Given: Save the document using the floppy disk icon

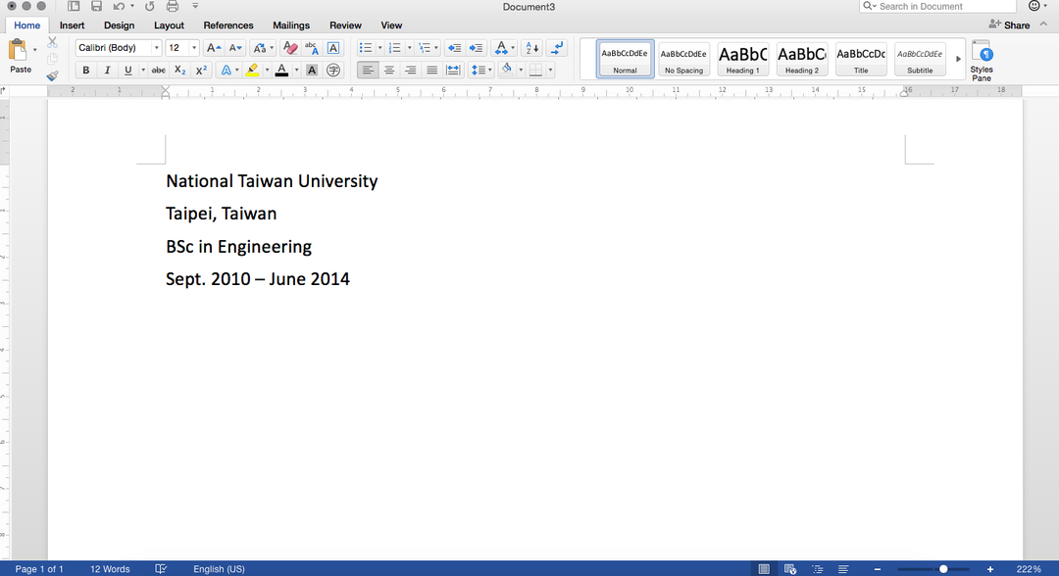Looking at the screenshot, I should [x=96, y=7].
